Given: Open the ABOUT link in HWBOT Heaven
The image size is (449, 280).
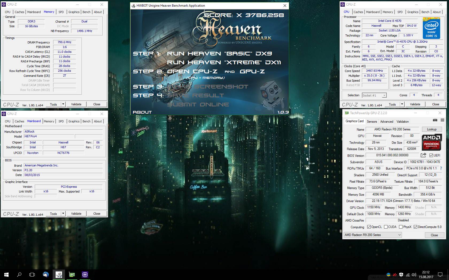Looking at the screenshot, I should 142,112.
